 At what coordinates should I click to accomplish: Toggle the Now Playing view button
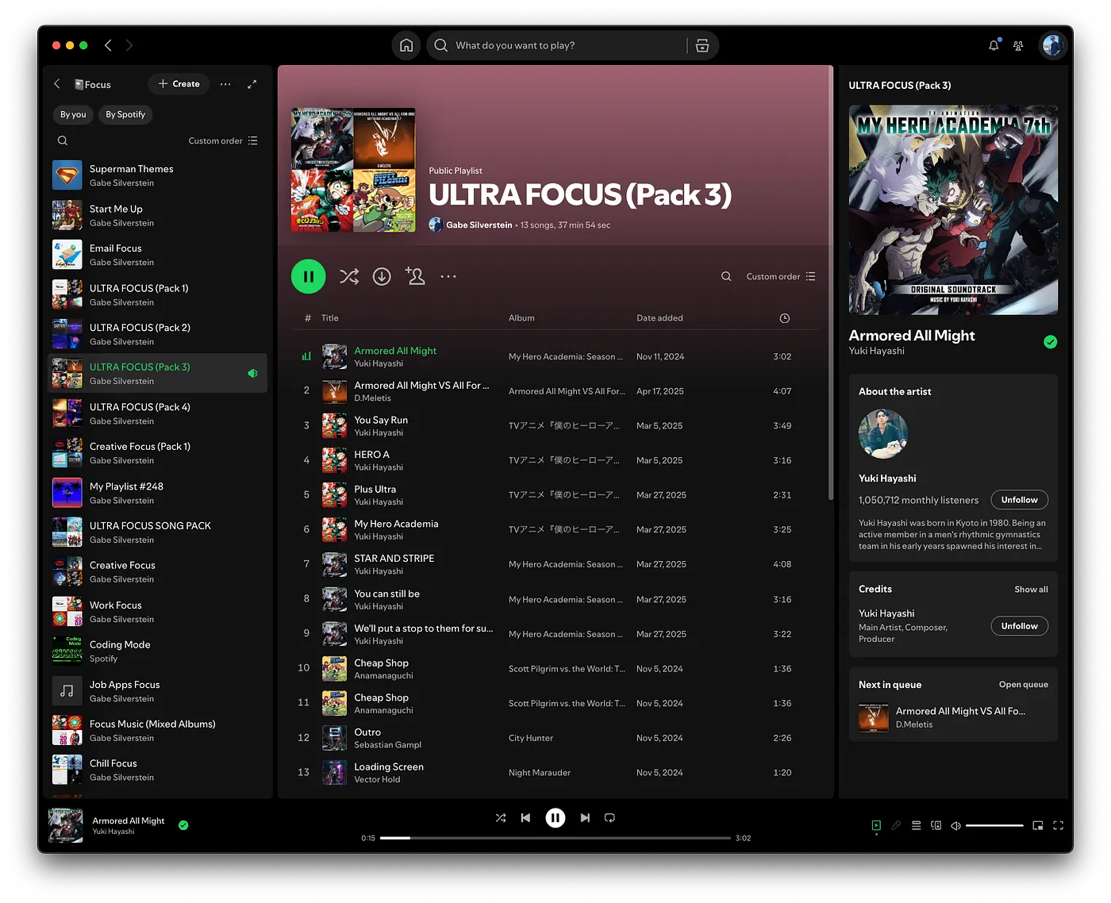[x=876, y=825]
